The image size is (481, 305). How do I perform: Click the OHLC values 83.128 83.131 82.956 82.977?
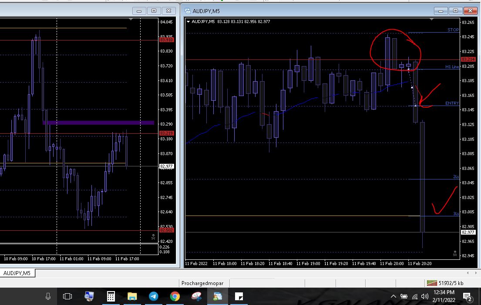244,21
